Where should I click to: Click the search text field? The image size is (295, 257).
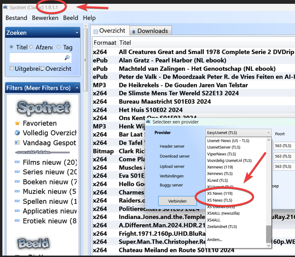pos(36,58)
